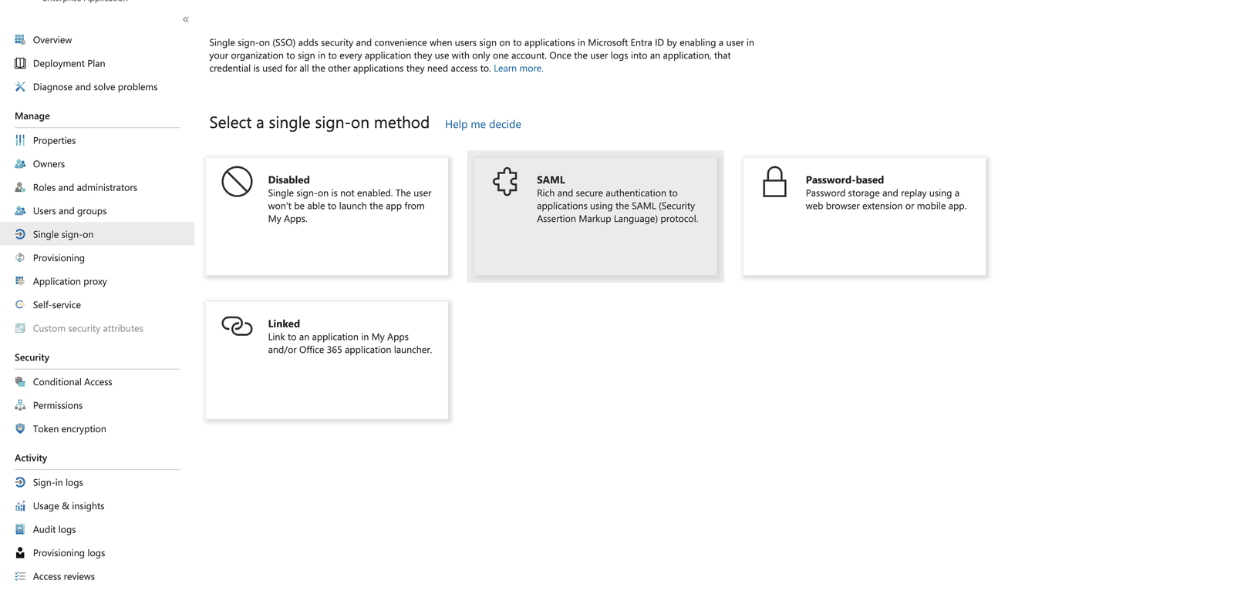The width and height of the screenshot is (1234, 597).
Task: Click the Self-service icon
Action: (x=20, y=304)
